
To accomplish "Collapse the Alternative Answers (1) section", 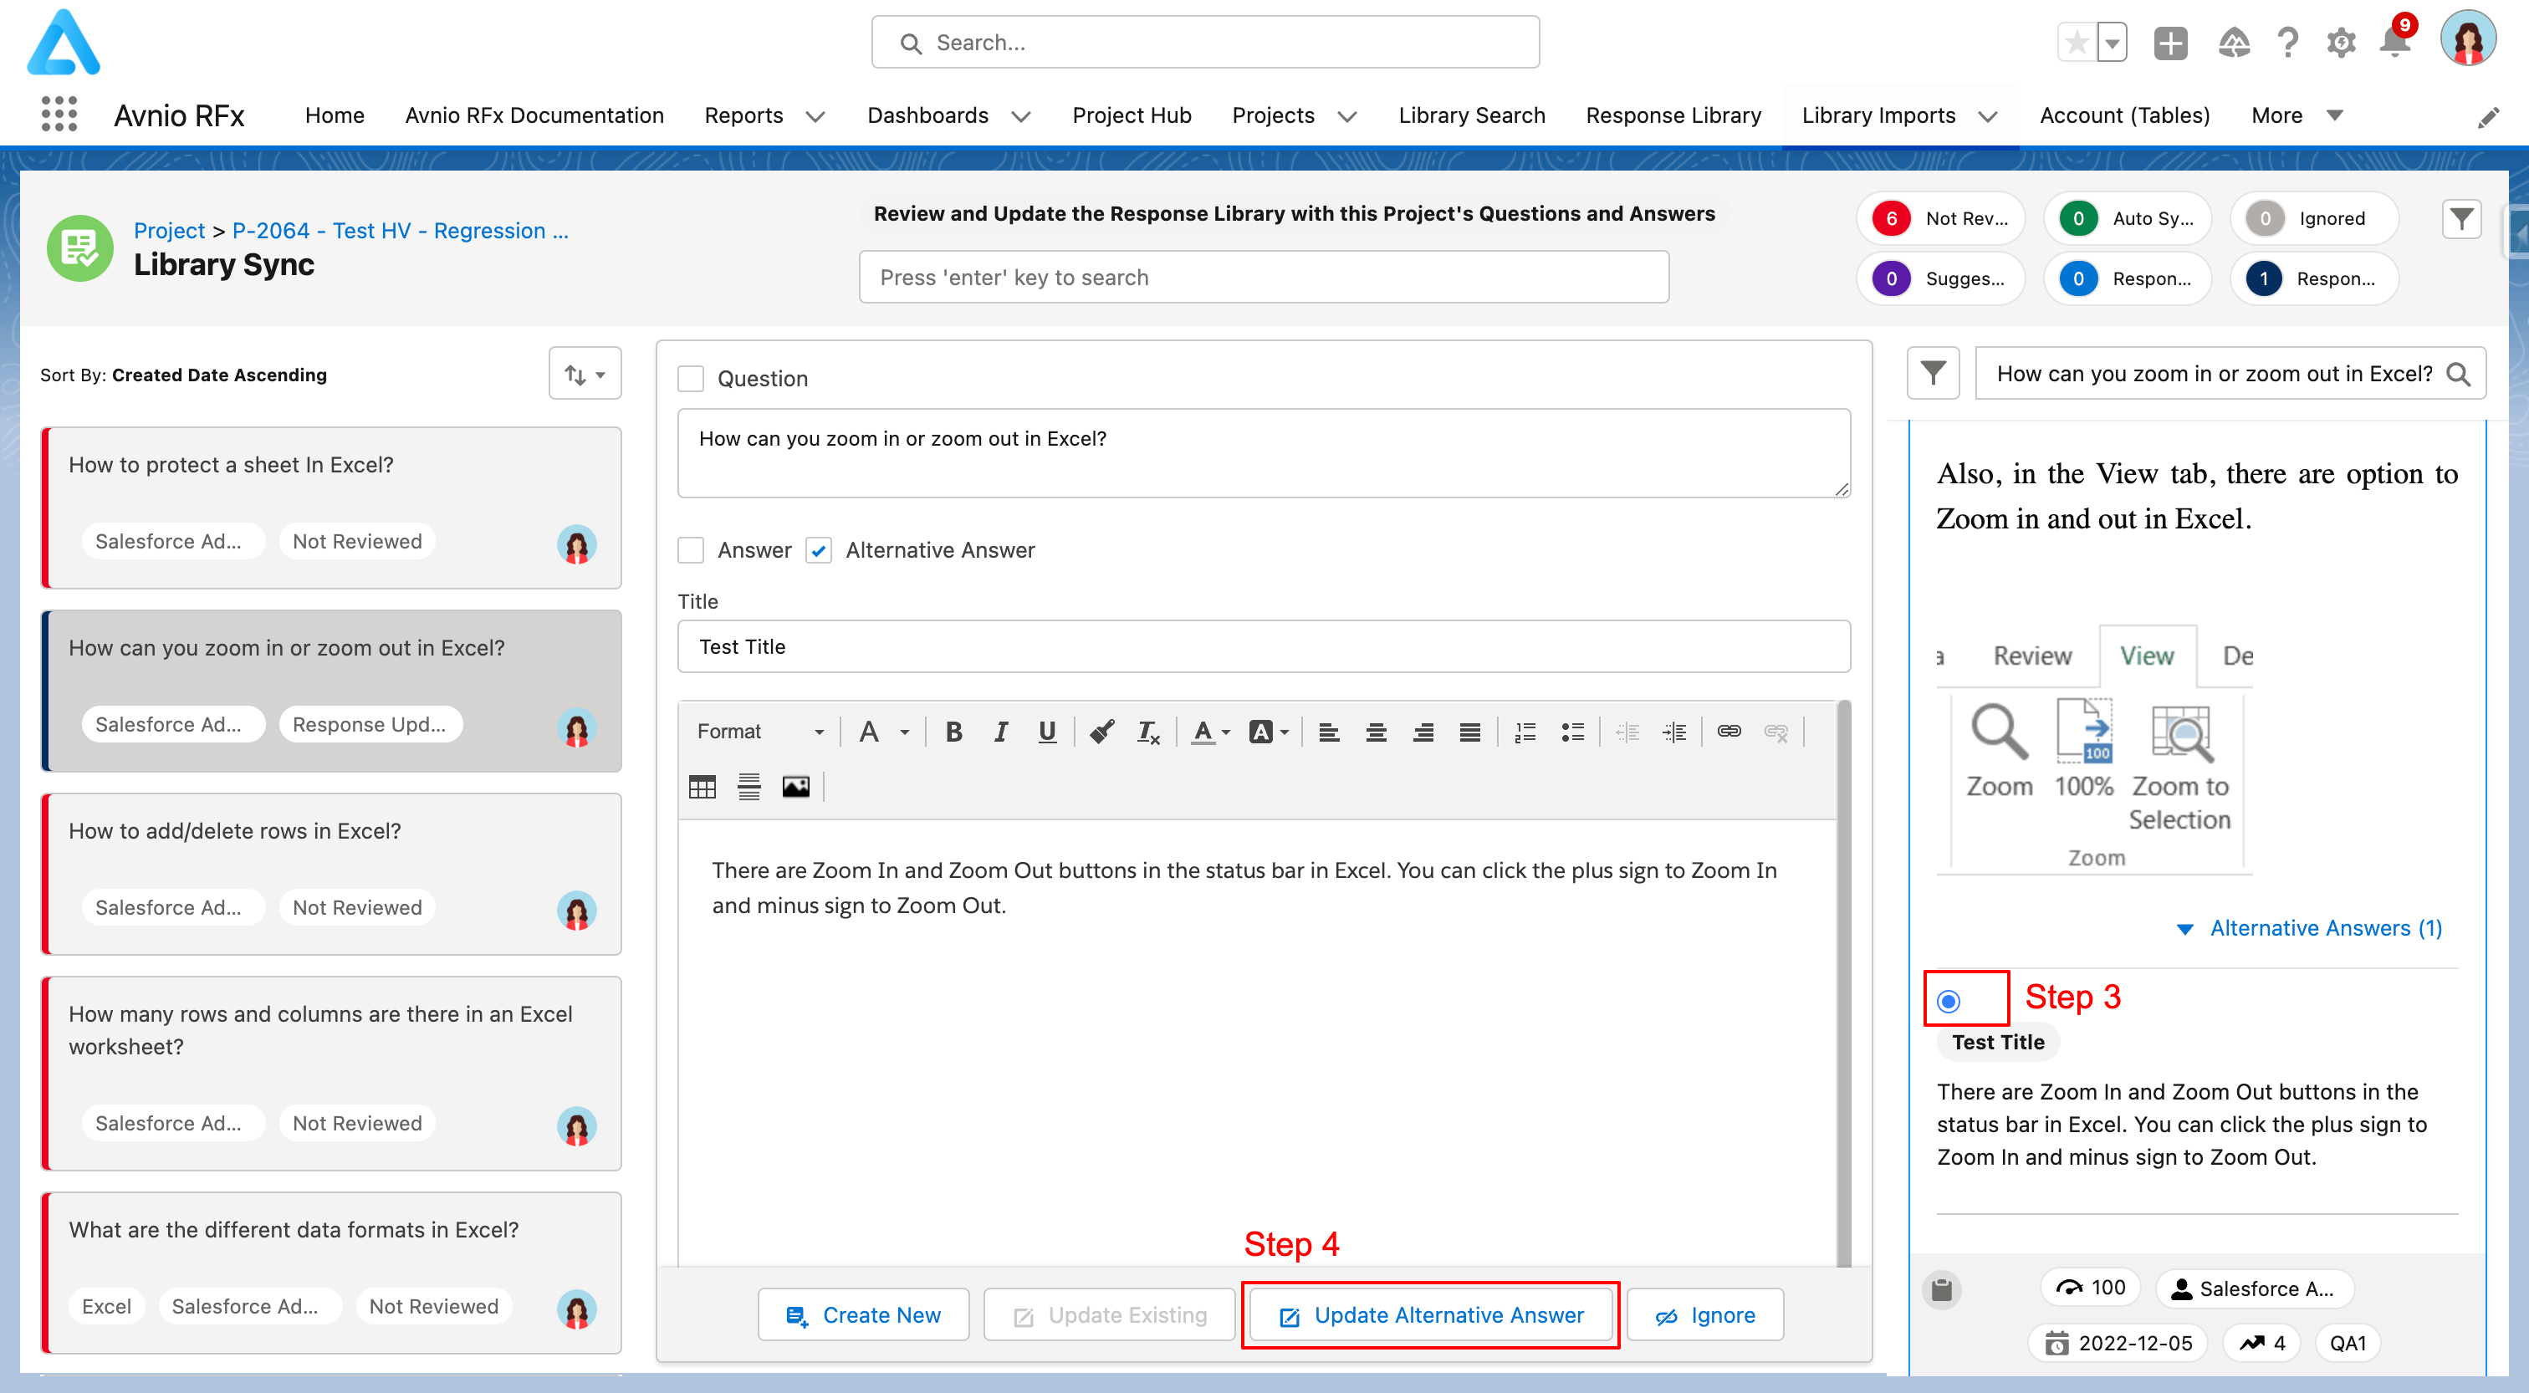I will point(2310,927).
